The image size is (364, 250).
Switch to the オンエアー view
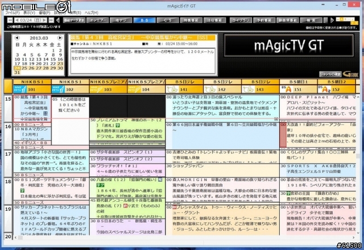pyautogui.click(x=98, y=20)
